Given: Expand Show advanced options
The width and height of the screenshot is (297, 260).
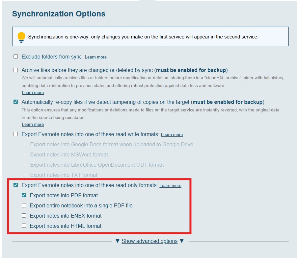Looking at the screenshot, I should click(x=149, y=241).
